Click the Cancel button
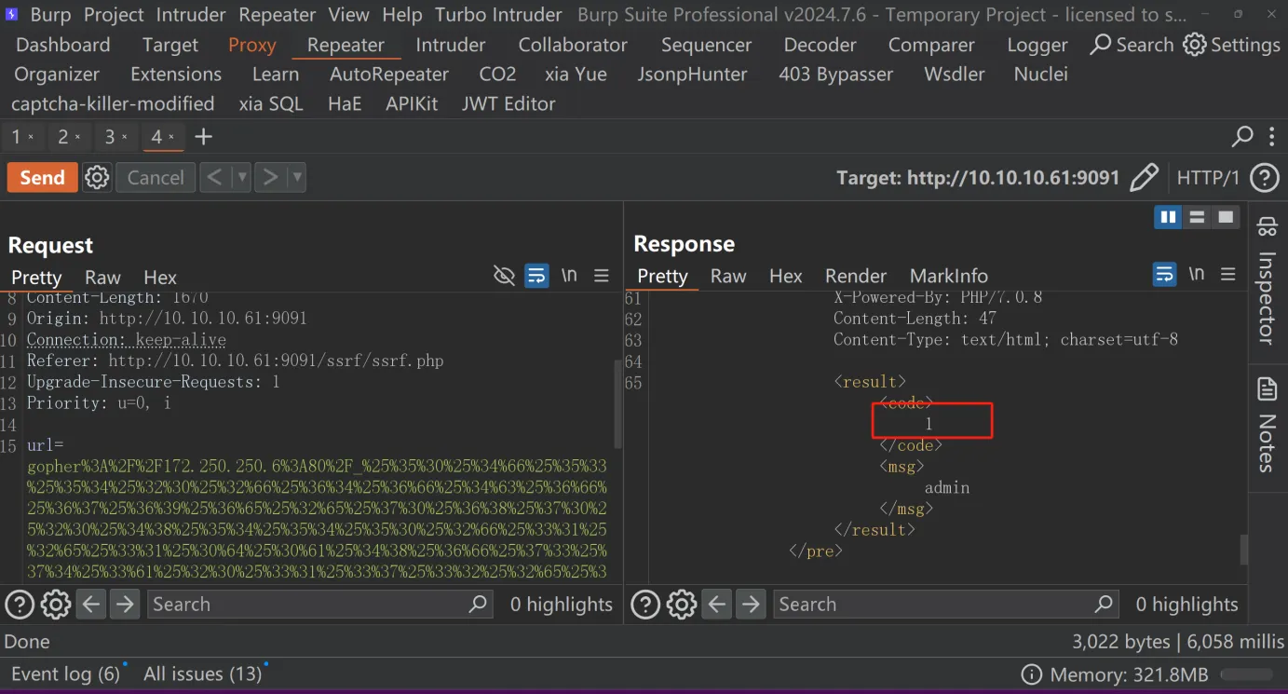 coord(156,177)
